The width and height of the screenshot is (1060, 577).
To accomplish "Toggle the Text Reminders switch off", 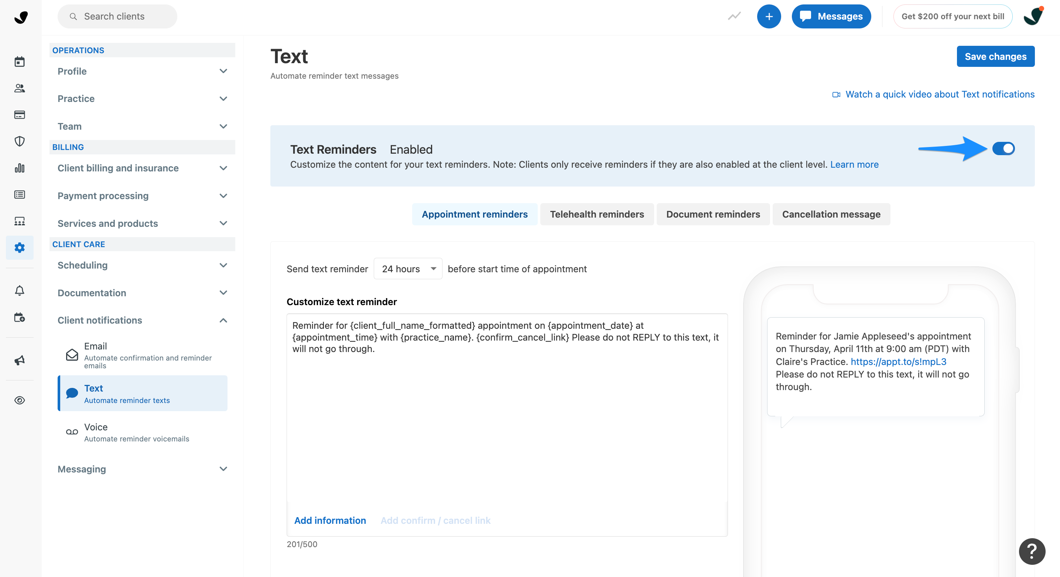I will (1003, 148).
